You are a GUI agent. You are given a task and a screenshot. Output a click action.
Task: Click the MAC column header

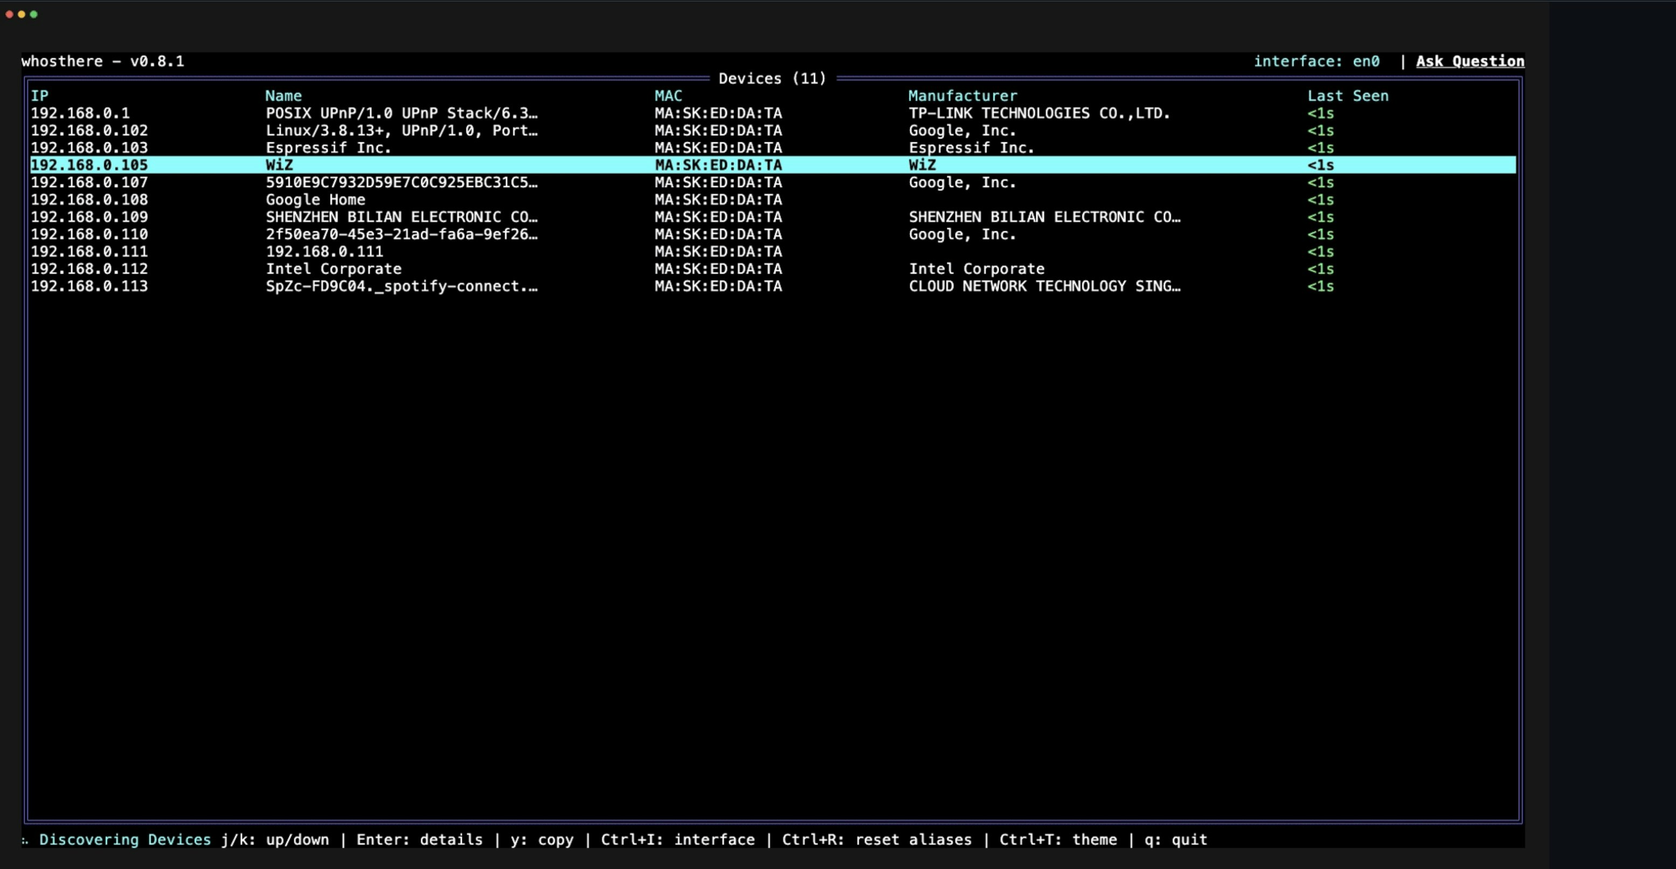(x=668, y=96)
